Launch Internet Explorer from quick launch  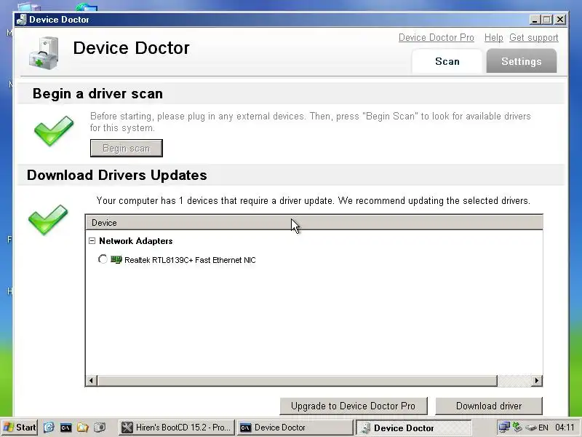point(49,428)
